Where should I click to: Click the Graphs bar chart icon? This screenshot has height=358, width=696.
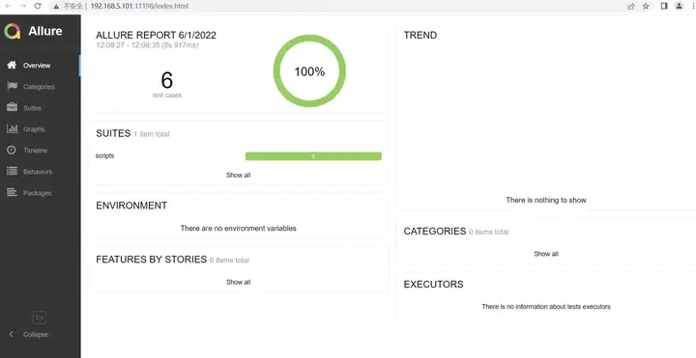(12, 129)
